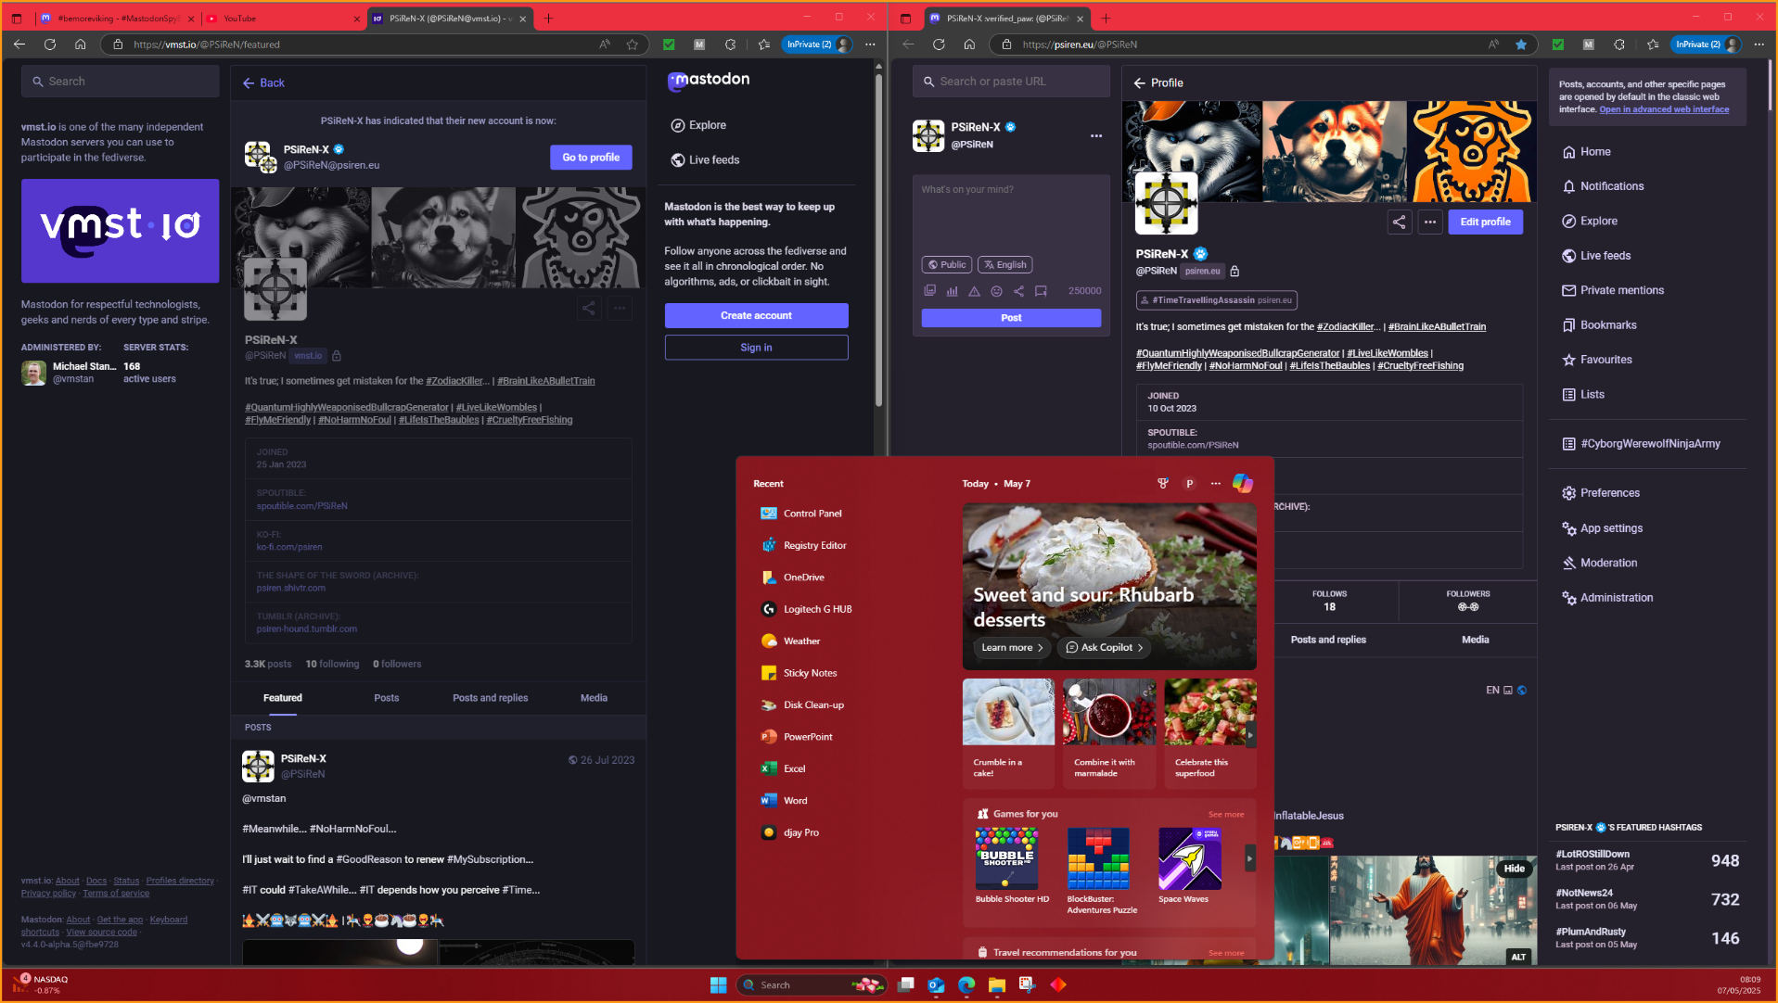1778x1003 pixels.
Task: Open Private mentions in the psiren.eu sidebar
Action: 1613,290
